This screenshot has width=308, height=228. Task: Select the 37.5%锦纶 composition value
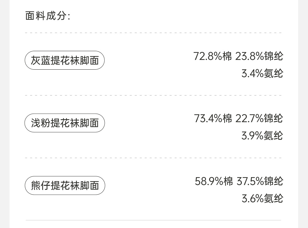point(260,181)
